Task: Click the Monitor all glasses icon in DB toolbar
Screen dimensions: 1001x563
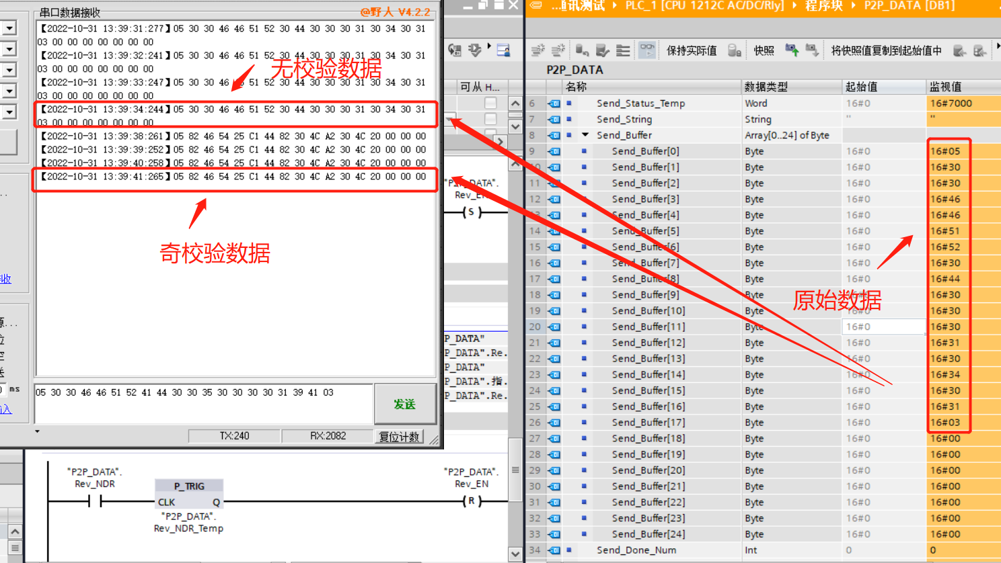Action: (x=647, y=50)
